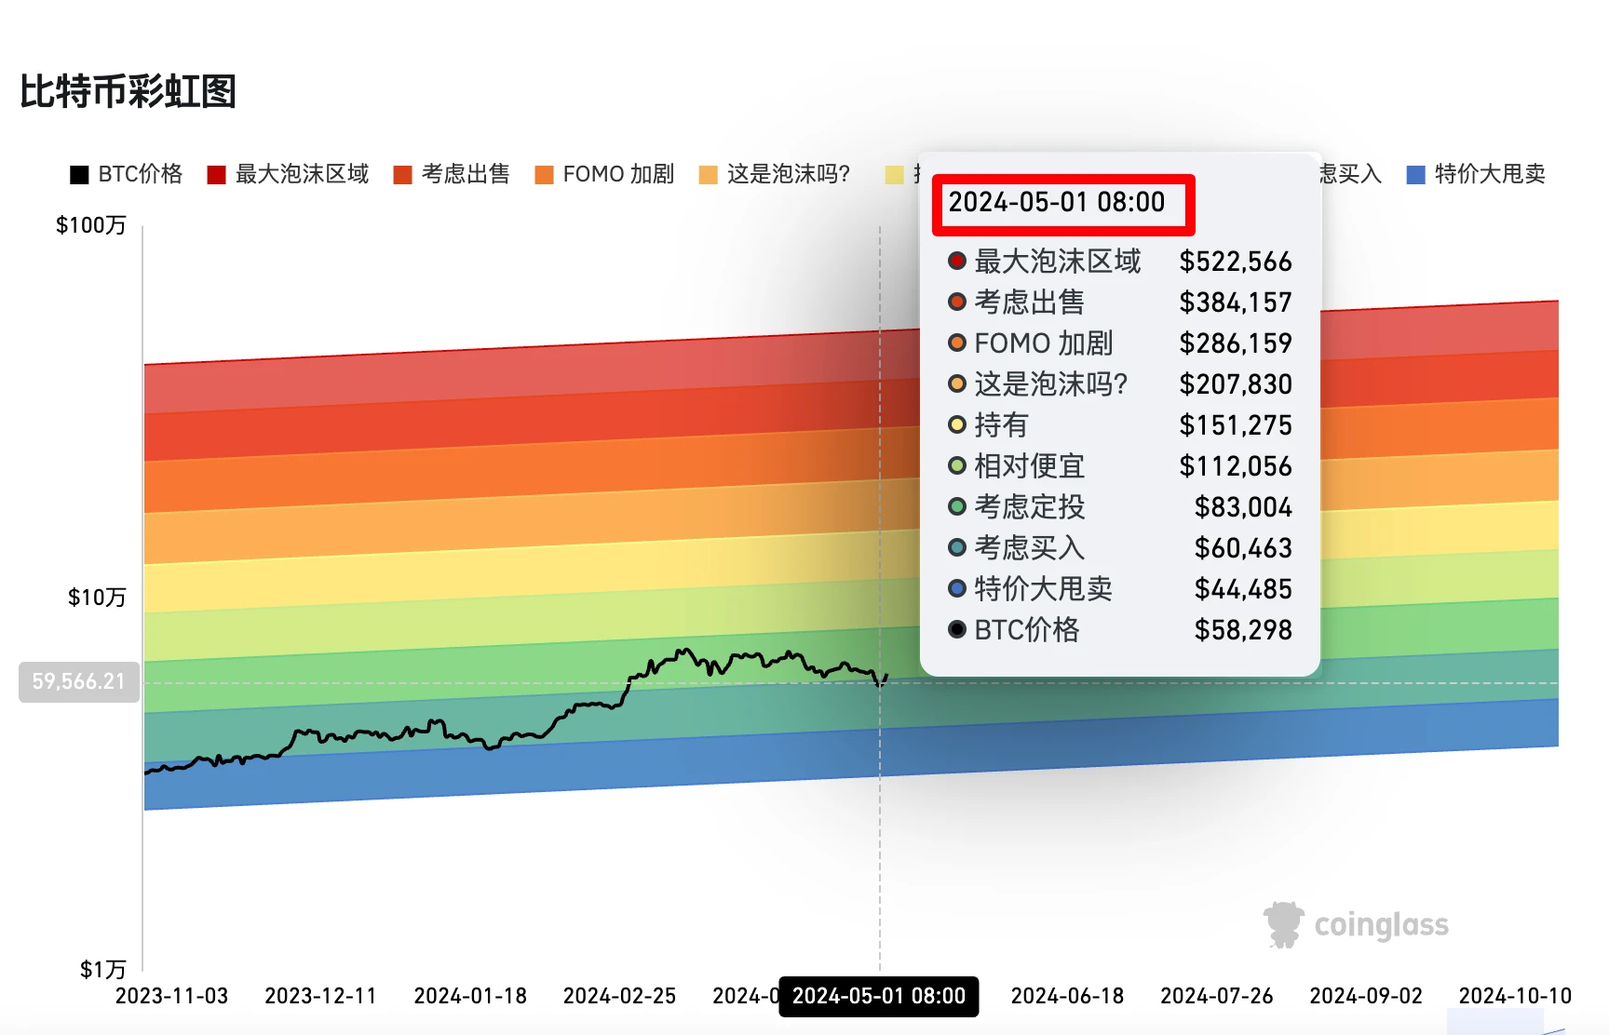Click tooltip value $60,463
The height and width of the screenshot is (1035, 1609).
pos(1243,548)
